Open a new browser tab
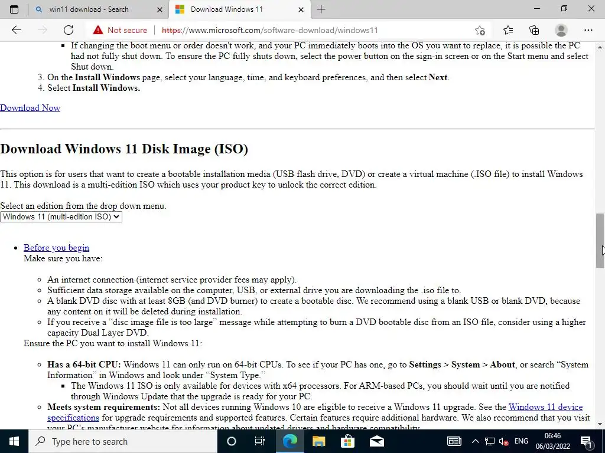 click(x=321, y=9)
